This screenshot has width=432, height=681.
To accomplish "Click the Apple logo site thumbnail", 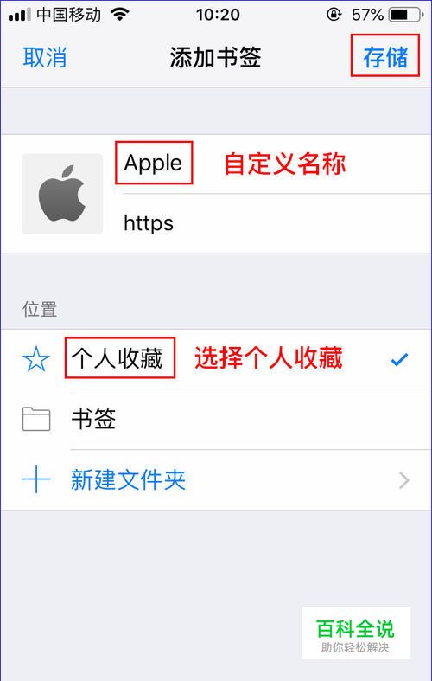I will click(x=62, y=194).
